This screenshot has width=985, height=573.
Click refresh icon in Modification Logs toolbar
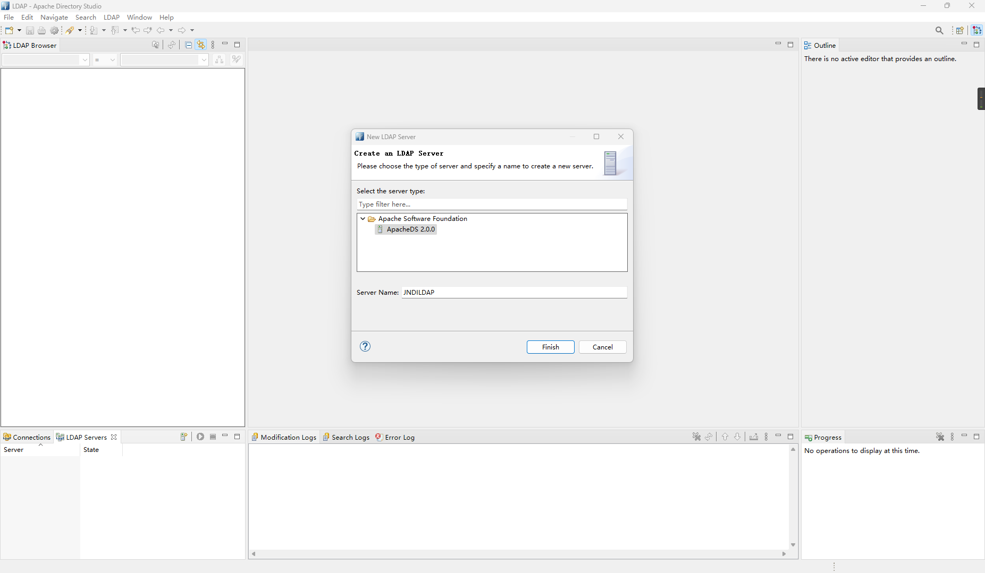pyautogui.click(x=709, y=437)
